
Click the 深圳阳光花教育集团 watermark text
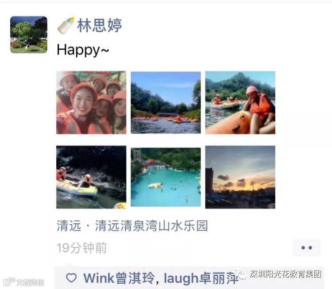click(286, 274)
